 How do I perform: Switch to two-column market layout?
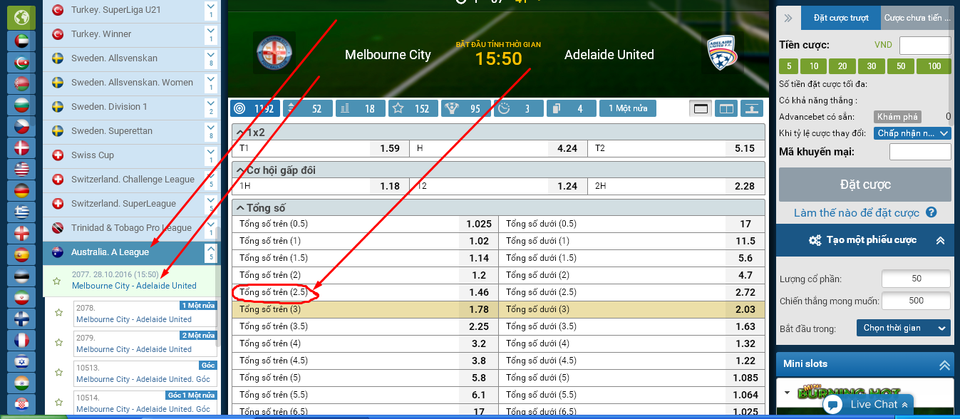(726, 108)
